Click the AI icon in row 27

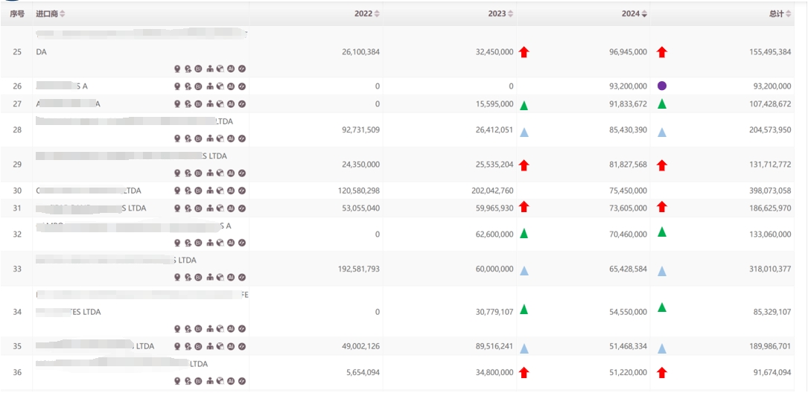[x=231, y=104]
